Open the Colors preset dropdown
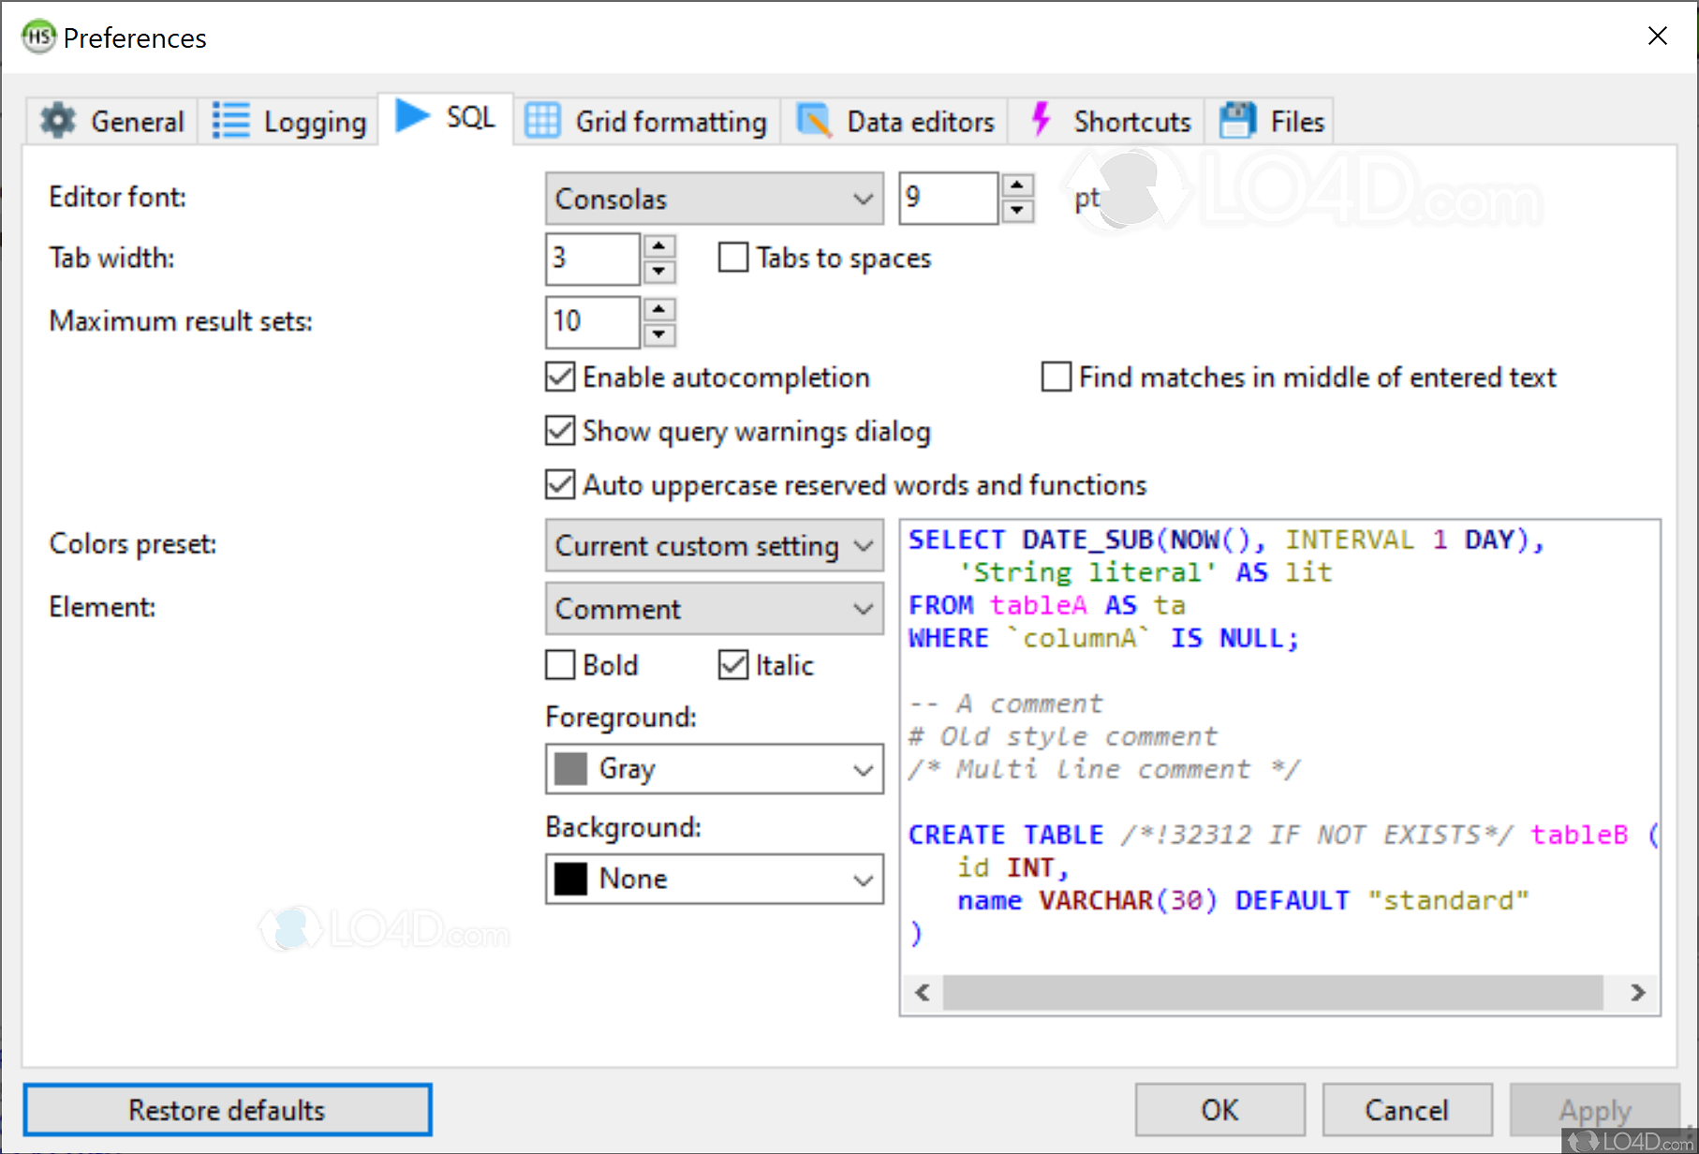Viewport: 1699px width, 1154px height. [x=713, y=545]
